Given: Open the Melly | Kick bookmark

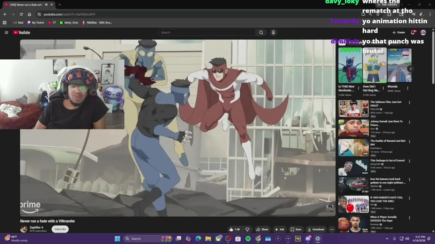Looking at the screenshot, I should [x=69, y=23].
